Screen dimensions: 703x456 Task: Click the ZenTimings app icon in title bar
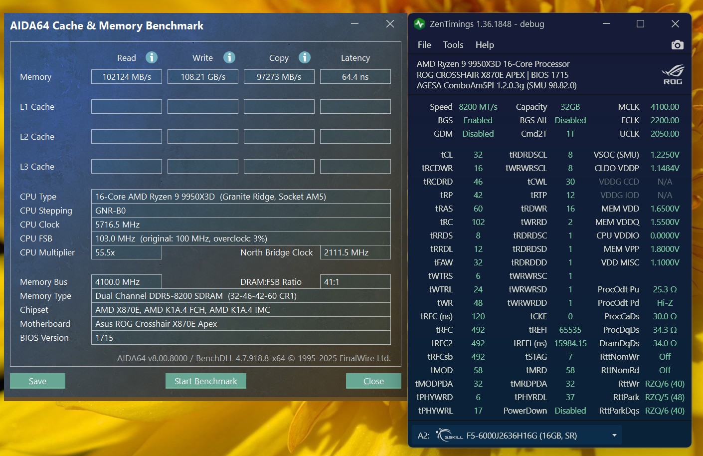[x=419, y=24]
